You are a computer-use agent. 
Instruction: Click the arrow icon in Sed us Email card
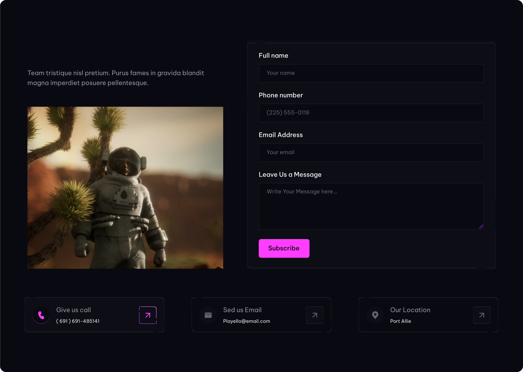coord(315,315)
